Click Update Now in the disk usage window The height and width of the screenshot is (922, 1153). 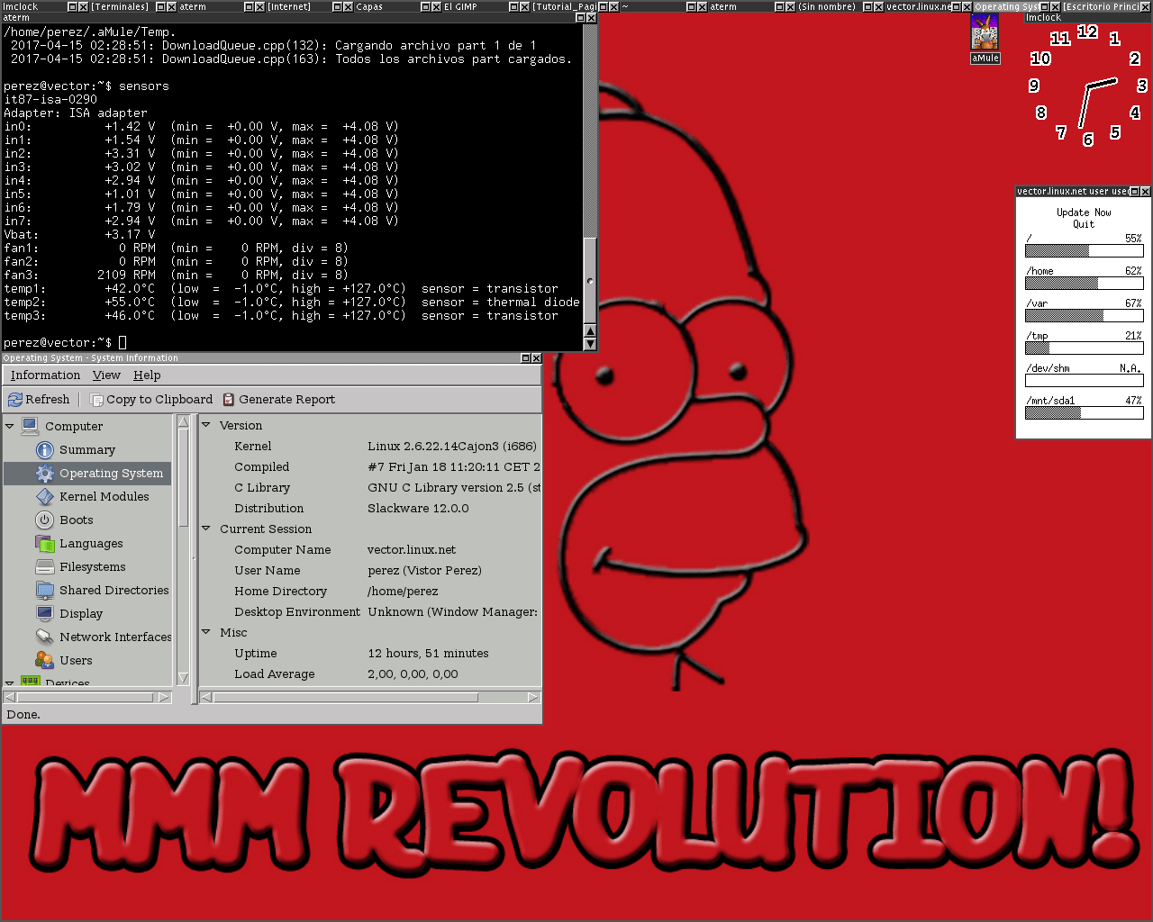(1084, 212)
